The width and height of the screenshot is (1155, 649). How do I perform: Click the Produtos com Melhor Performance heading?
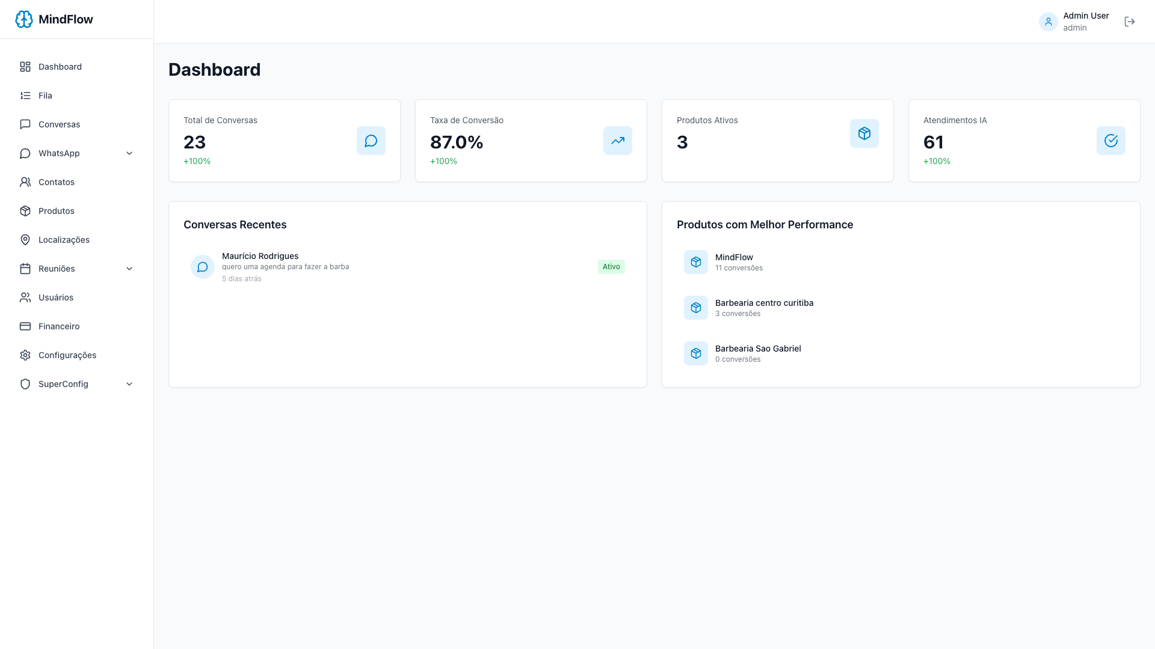point(765,225)
